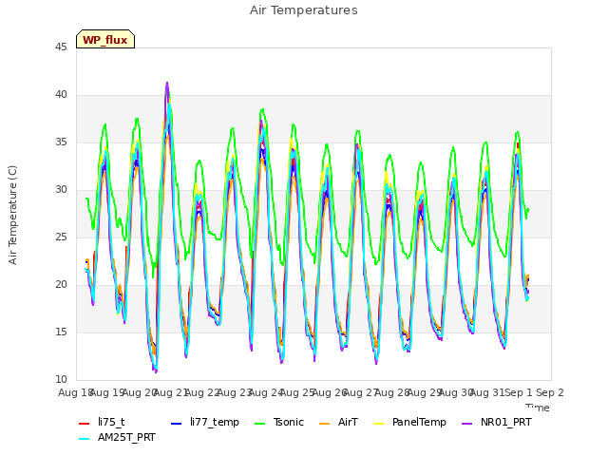The height and width of the screenshot is (456, 608).
Task: Click the Aug 24 x-axis label
Action: 266,392
